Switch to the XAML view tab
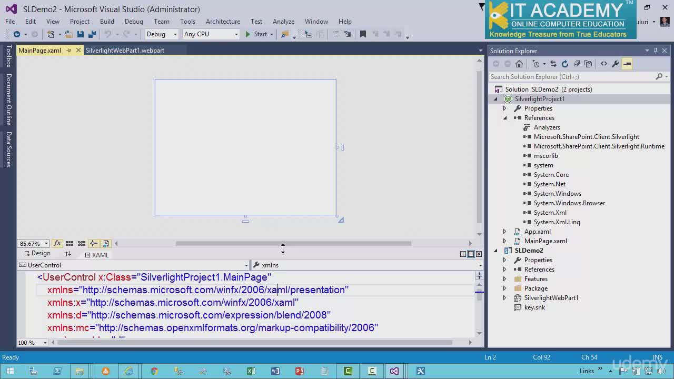 (x=96, y=255)
